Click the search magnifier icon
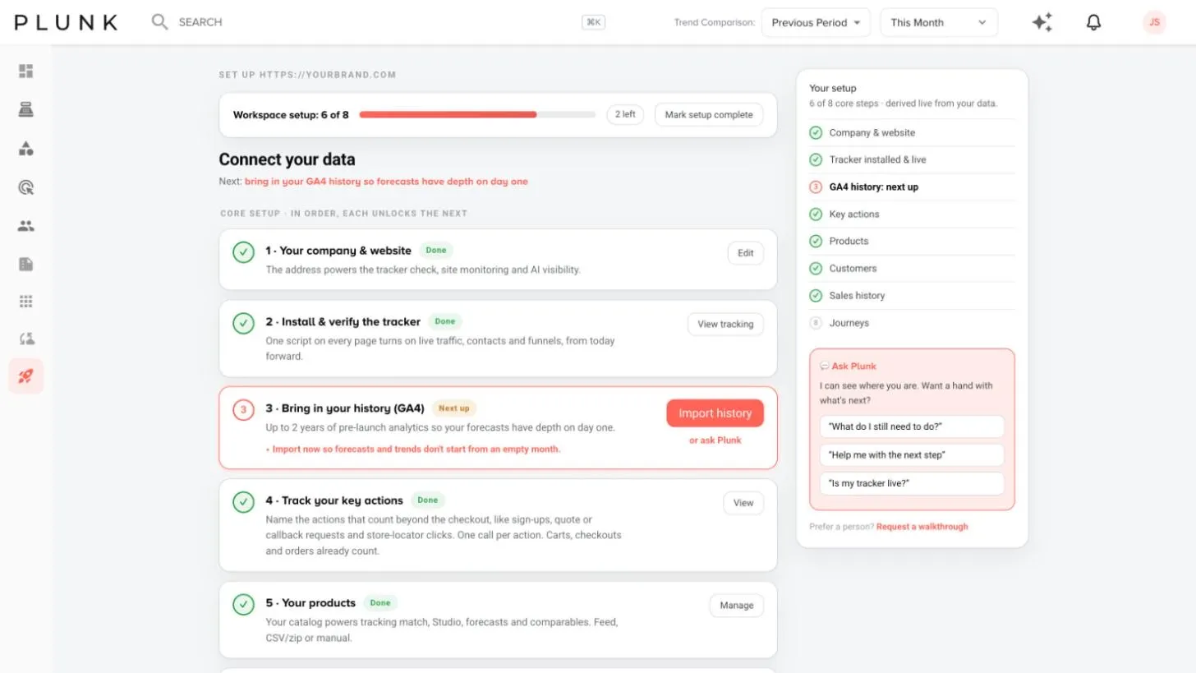The width and height of the screenshot is (1196, 673). tap(159, 22)
